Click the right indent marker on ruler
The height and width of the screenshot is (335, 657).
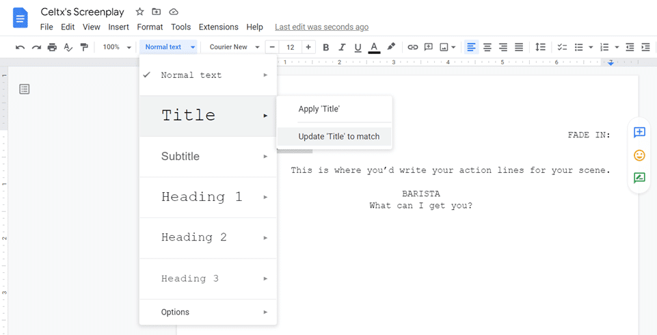pyautogui.click(x=611, y=63)
